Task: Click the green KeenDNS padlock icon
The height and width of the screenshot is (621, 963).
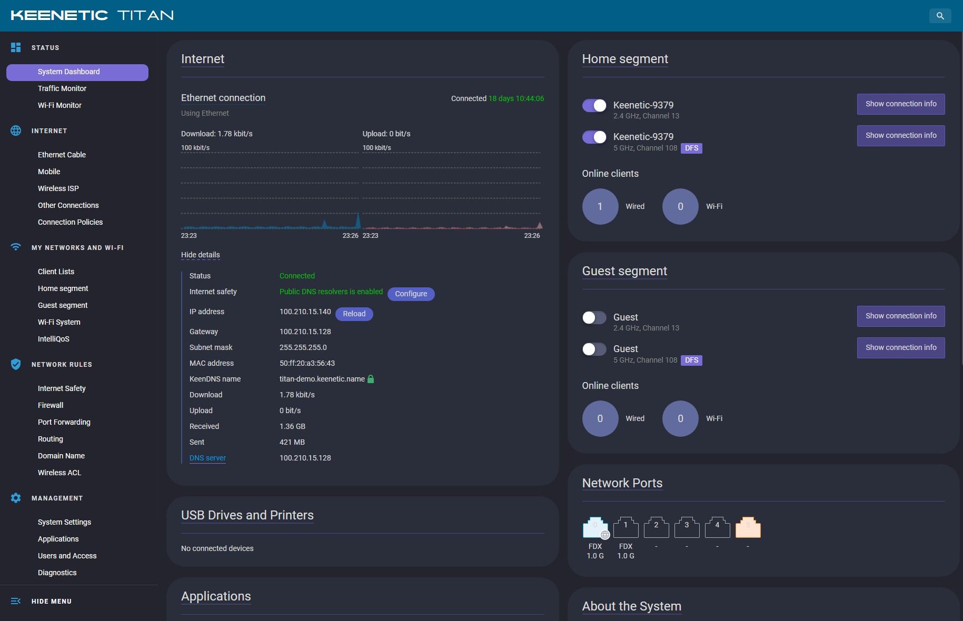Action: coord(371,379)
